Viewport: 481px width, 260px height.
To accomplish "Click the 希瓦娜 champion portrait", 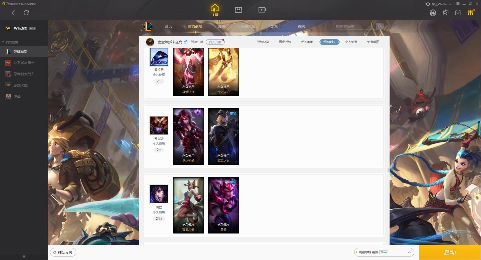I will point(159,125).
